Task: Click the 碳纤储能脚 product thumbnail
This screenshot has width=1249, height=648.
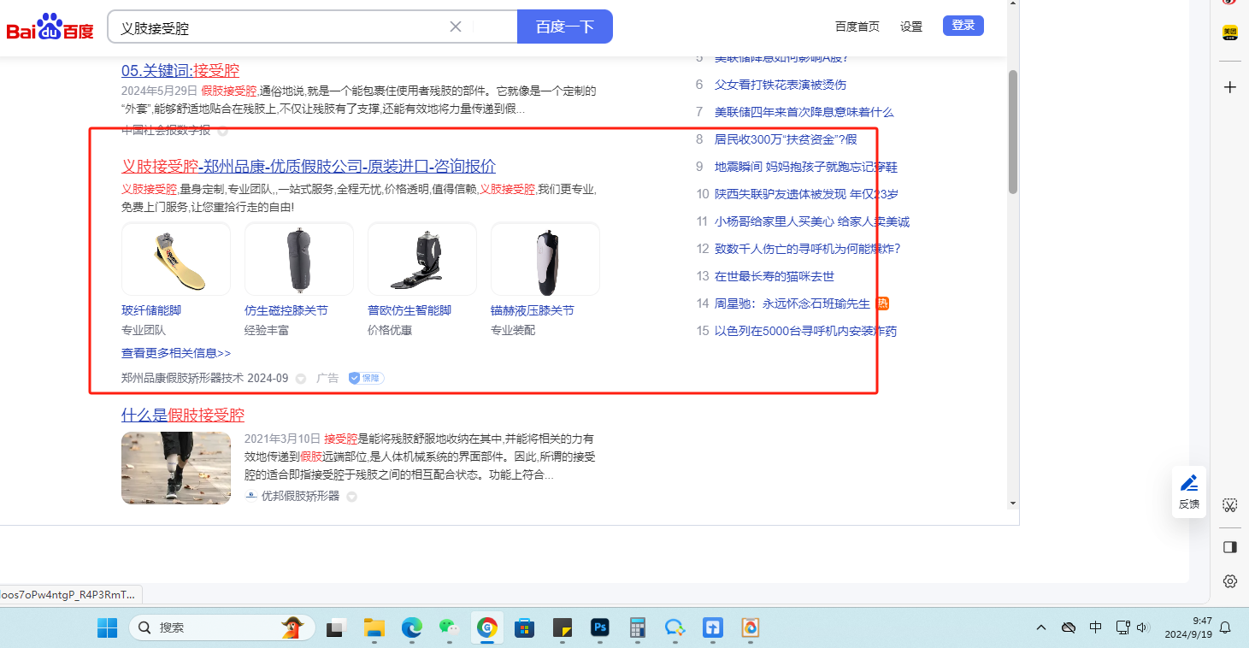Action: pyautogui.click(x=176, y=259)
